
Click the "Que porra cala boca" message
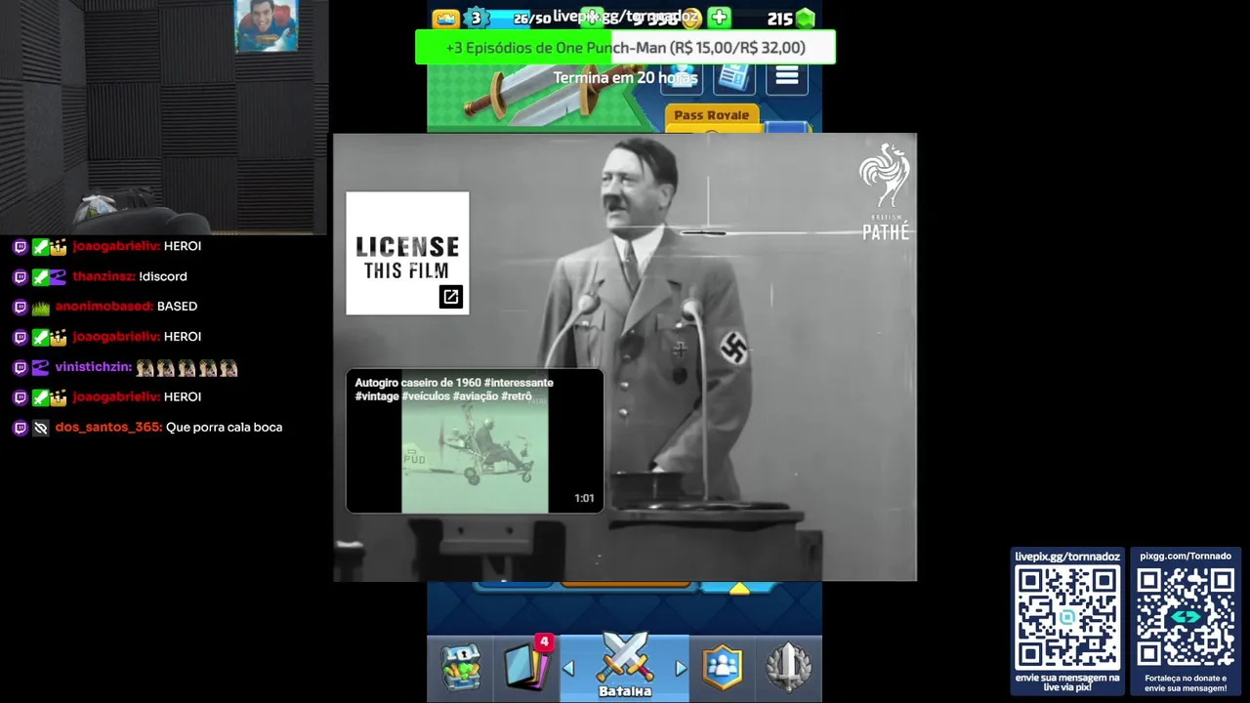pyautogui.click(x=225, y=428)
